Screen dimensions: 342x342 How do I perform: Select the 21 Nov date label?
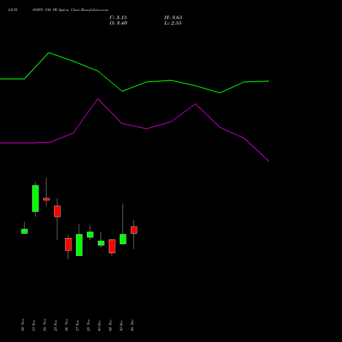(34, 325)
